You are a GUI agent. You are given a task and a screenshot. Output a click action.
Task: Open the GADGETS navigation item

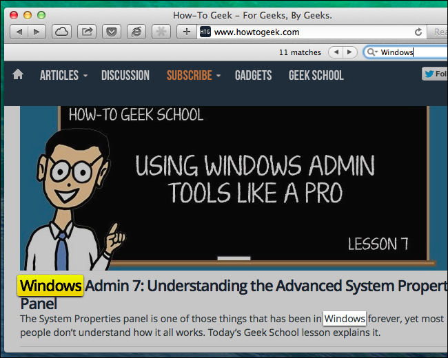click(x=254, y=75)
